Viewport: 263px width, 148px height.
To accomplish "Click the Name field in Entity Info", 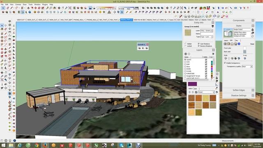I will tap(207, 34).
